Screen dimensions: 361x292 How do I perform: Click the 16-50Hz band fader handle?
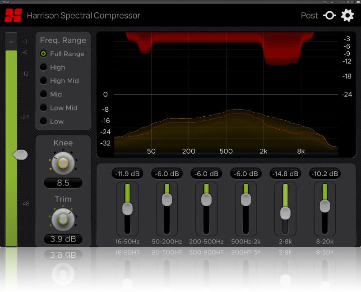[x=127, y=208]
